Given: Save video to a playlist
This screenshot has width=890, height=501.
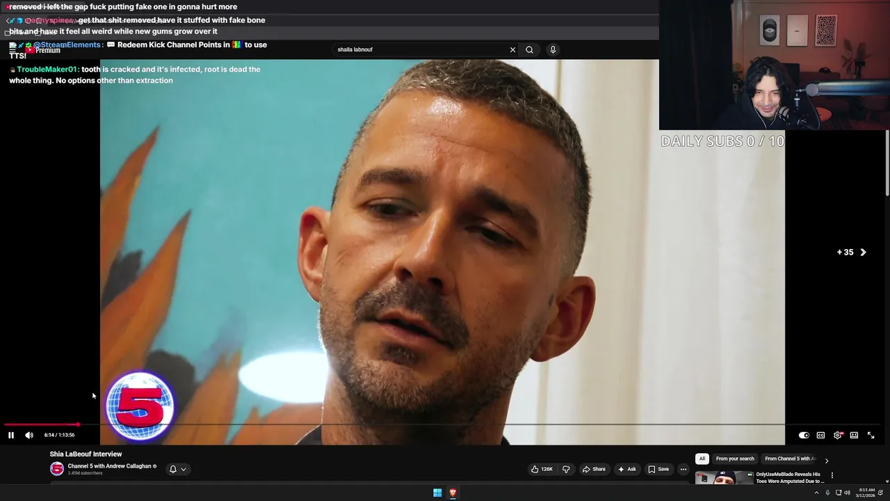Looking at the screenshot, I should point(658,469).
